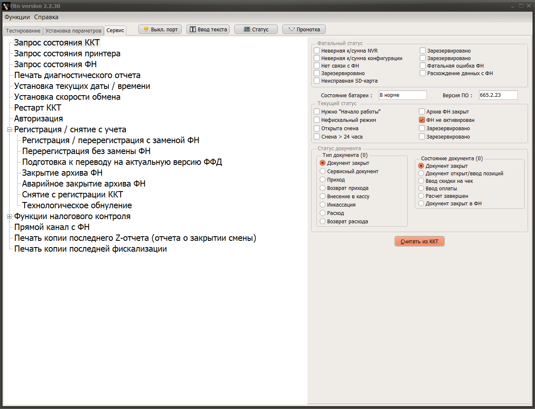This screenshot has height=409, width=535.
Task: Select 'Документ открыт/ввод позиций' state
Action: pyautogui.click(x=421, y=174)
